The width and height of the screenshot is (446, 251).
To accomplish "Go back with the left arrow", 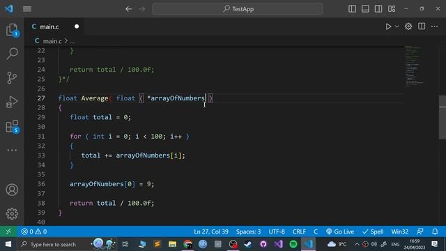I will pos(128,9).
